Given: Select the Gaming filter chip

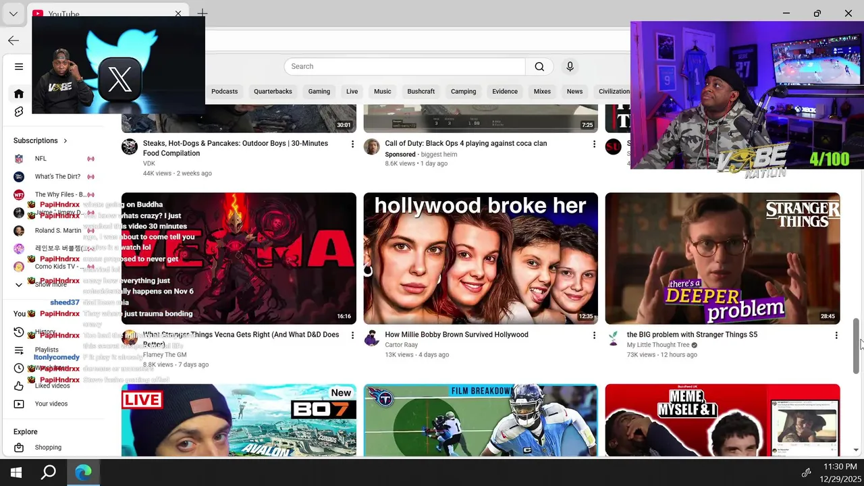Looking at the screenshot, I should 319,91.
